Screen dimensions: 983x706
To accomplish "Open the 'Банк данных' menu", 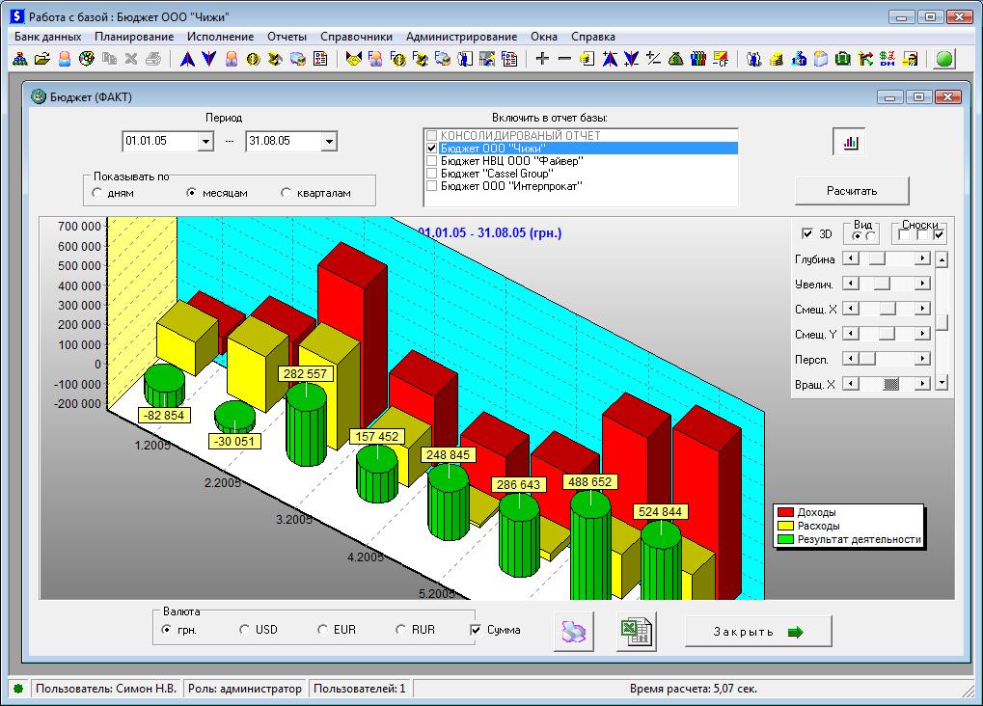I will click(47, 37).
